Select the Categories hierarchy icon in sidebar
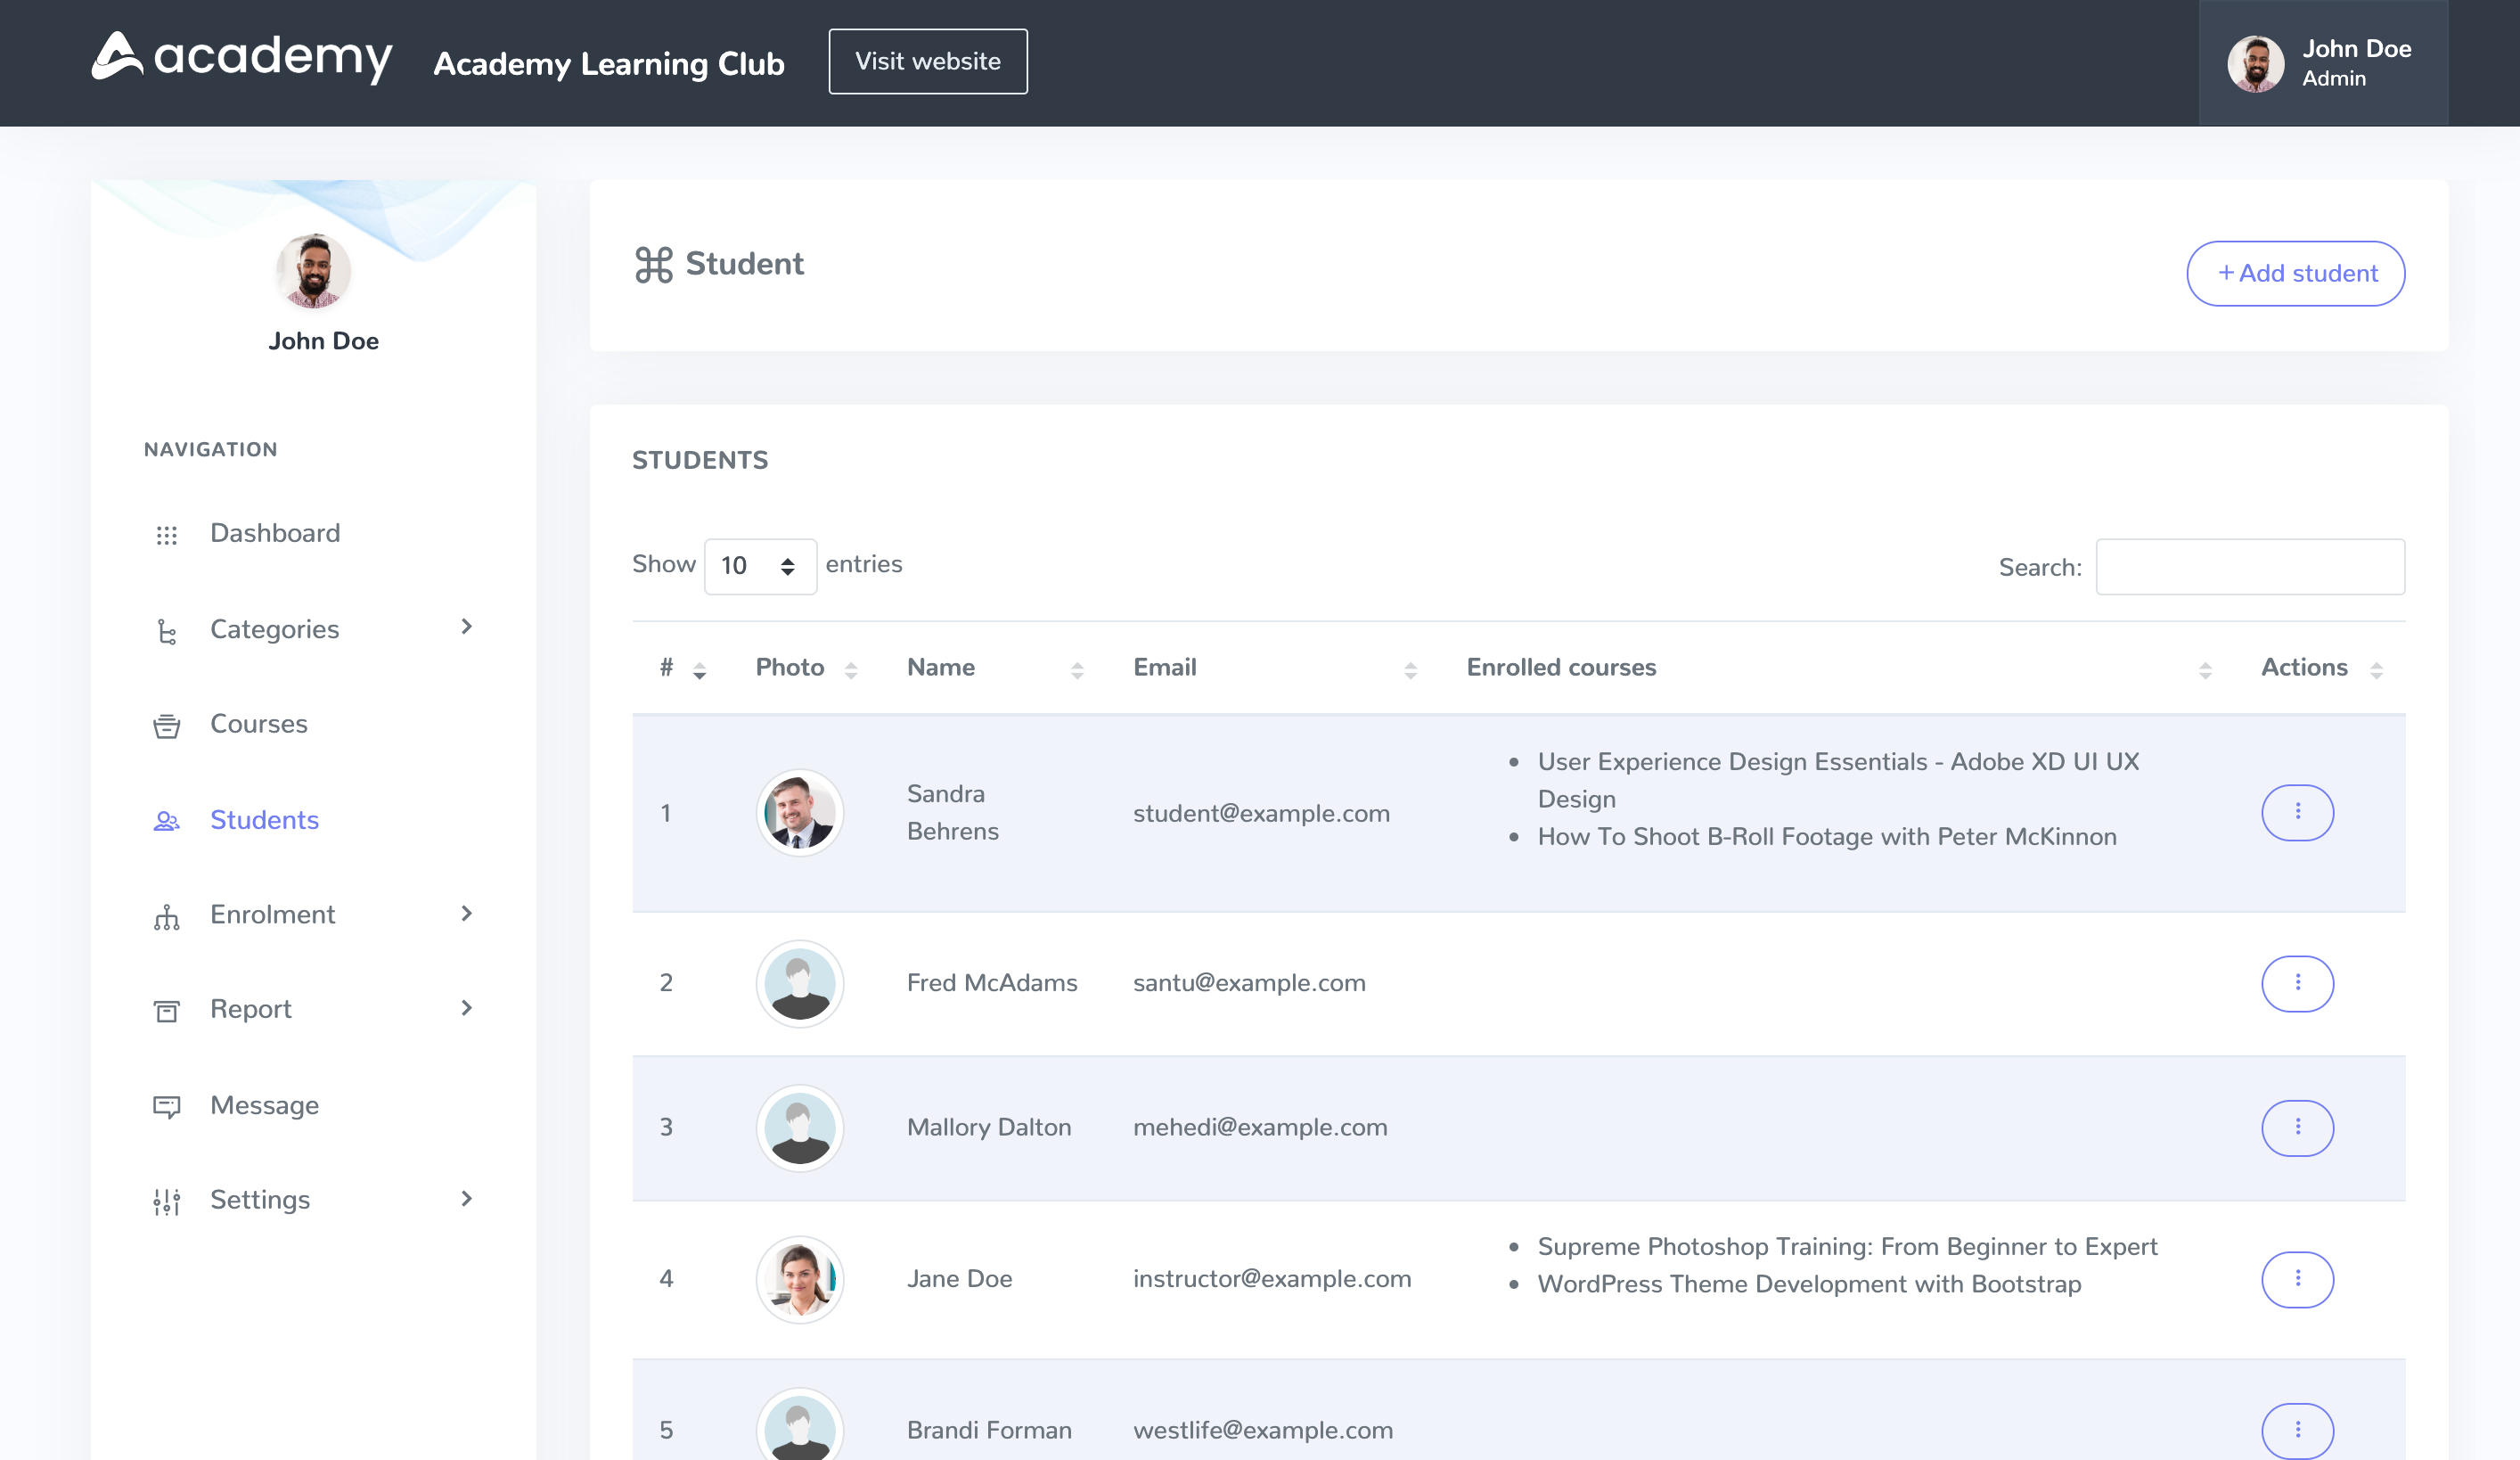Screen dimensions: 2520x1460 click(x=167, y=629)
